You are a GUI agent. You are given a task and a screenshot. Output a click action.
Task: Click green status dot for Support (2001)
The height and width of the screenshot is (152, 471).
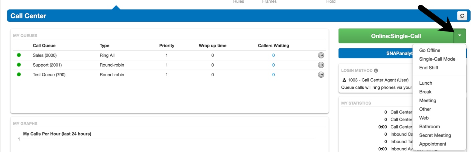(x=19, y=65)
